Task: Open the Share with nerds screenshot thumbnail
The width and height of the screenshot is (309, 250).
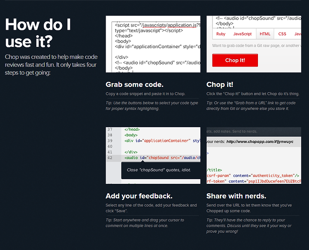Action: pos(254,155)
